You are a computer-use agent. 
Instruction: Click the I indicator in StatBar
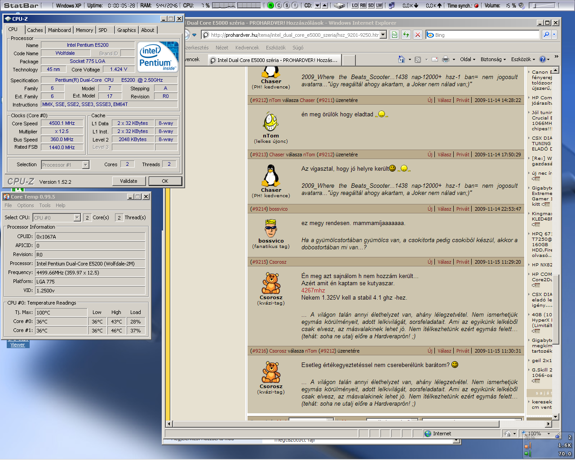pyautogui.click(x=295, y=5)
